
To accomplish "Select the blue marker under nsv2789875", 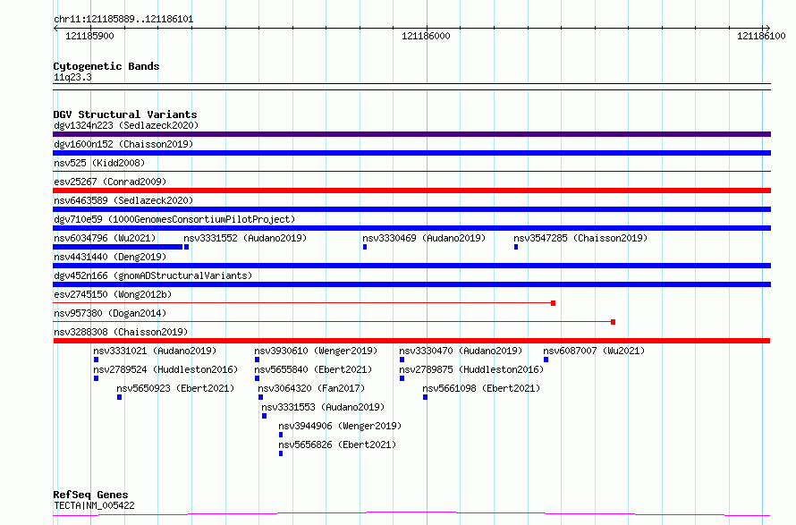I will [402, 378].
